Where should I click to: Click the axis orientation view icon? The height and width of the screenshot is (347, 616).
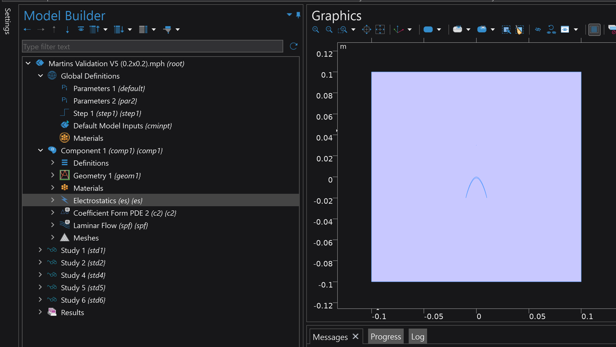pyautogui.click(x=398, y=30)
